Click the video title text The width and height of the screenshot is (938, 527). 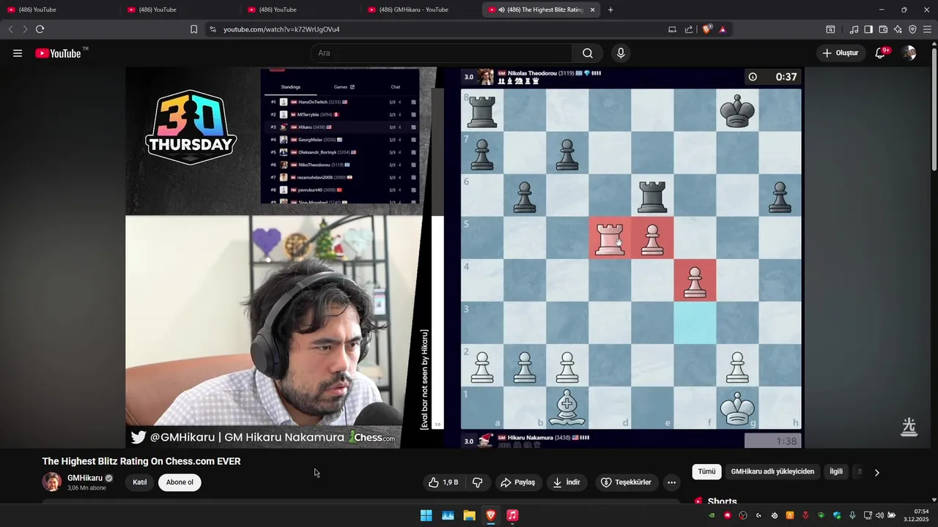[141, 461]
